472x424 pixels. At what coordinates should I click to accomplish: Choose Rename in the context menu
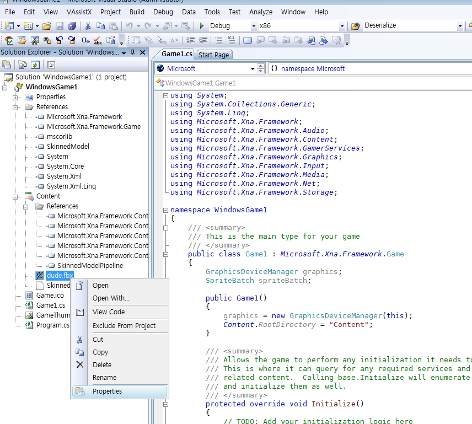(120, 377)
